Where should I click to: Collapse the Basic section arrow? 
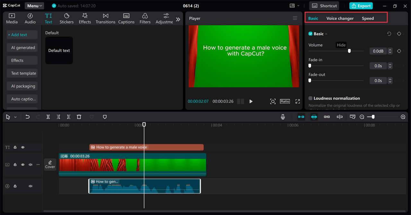click(326, 34)
